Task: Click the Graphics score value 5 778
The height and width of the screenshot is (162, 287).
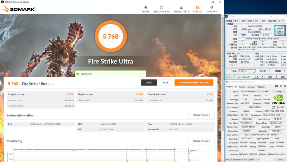Action: pos(70,94)
